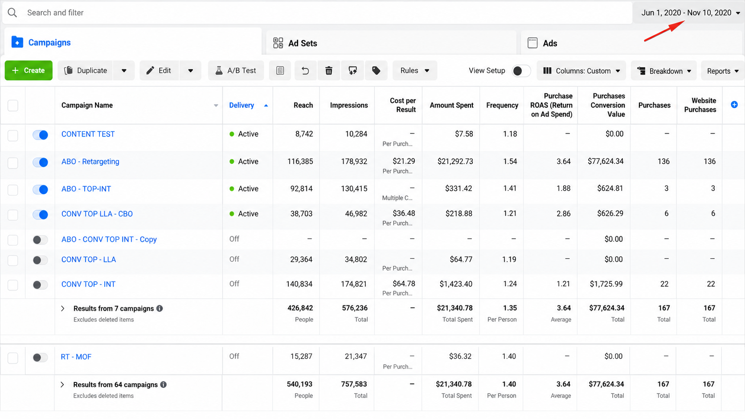745x419 pixels.
Task: Show info icon for Results from 7 campaigns
Action: pyautogui.click(x=160, y=308)
